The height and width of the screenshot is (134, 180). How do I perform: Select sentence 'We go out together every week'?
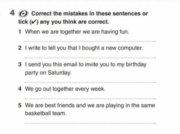(65, 89)
